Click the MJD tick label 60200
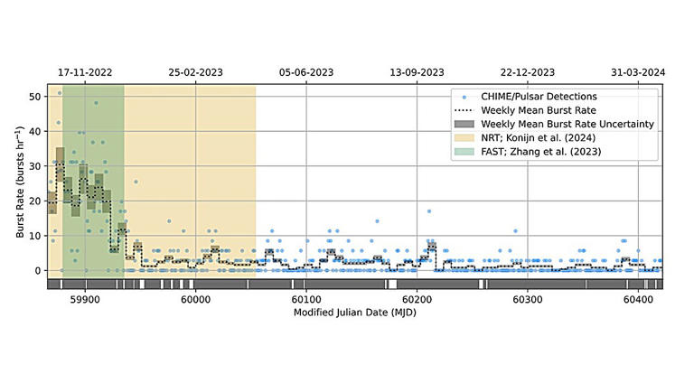This screenshot has height=374, width=694. point(417,300)
